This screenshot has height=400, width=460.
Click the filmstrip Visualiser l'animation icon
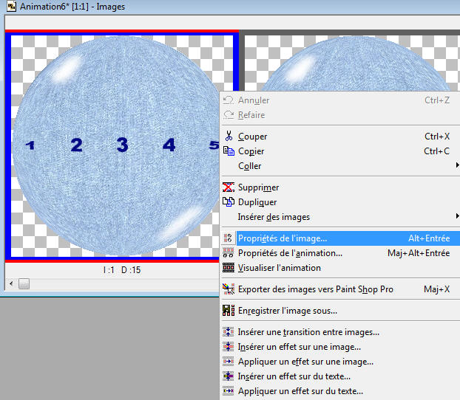[x=229, y=267]
